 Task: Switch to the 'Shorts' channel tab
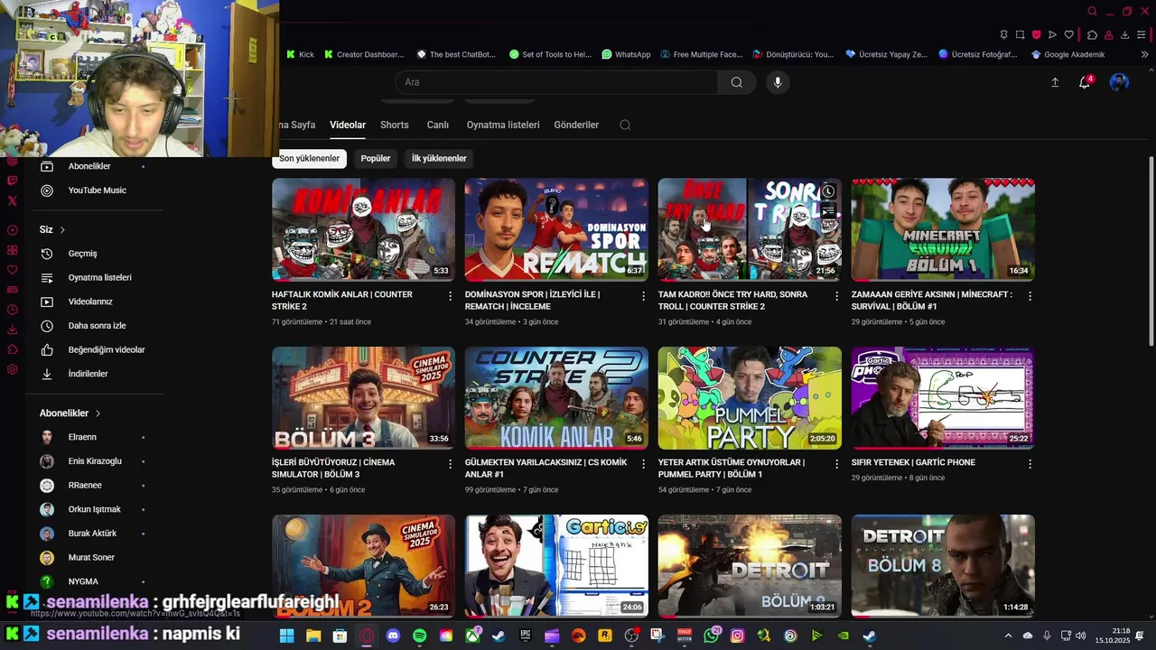click(x=395, y=125)
